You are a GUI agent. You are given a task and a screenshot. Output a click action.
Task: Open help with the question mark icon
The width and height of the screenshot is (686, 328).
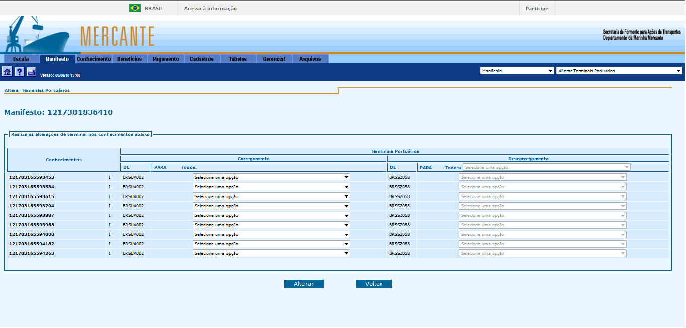(x=19, y=72)
